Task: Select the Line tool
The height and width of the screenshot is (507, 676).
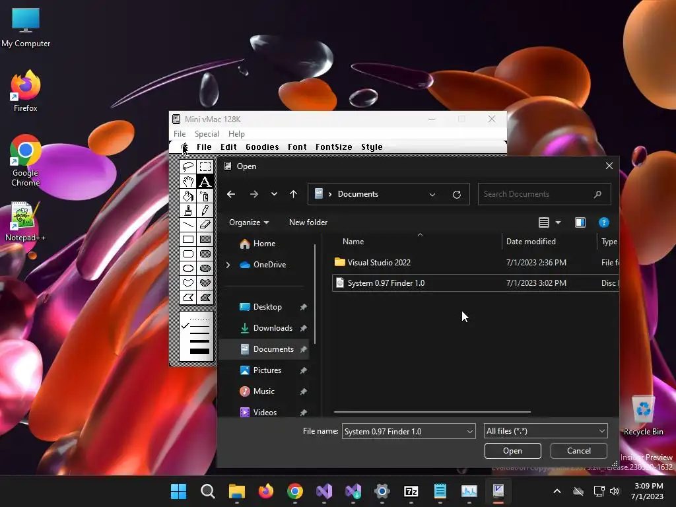Action: pos(188,224)
